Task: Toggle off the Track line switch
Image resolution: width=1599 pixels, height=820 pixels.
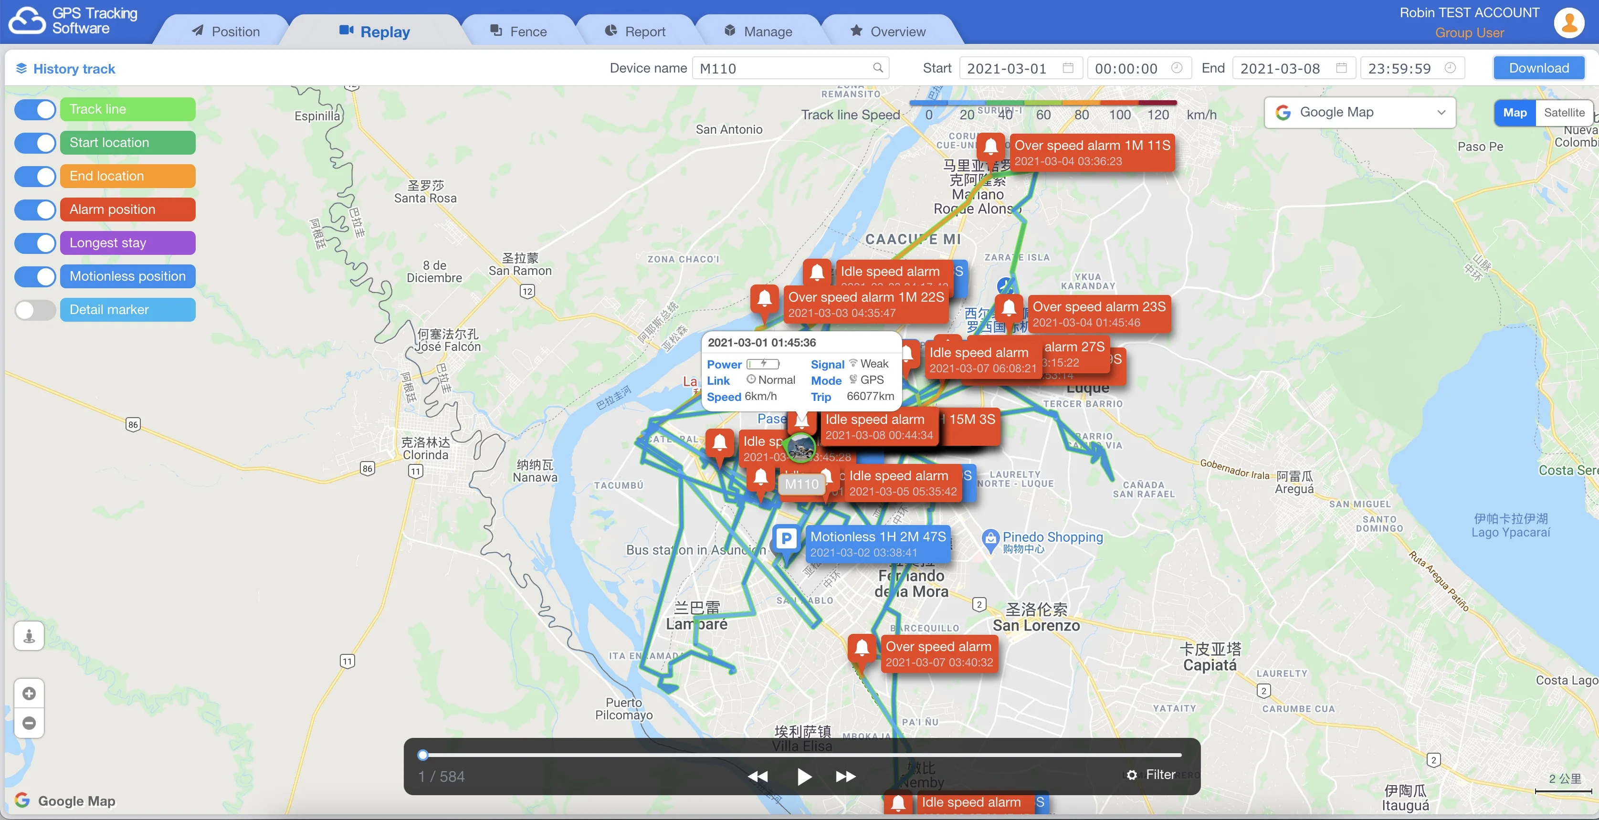Action: (x=36, y=109)
